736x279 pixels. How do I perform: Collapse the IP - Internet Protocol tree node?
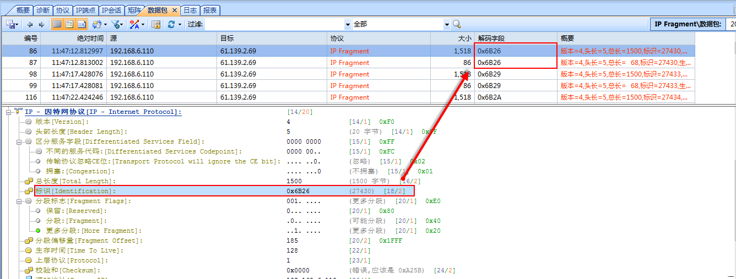pyautogui.click(x=9, y=112)
